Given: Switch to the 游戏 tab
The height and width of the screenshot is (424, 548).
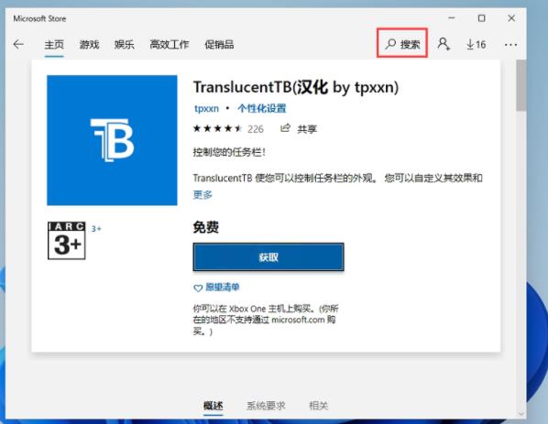Looking at the screenshot, I should pos(89,44).
